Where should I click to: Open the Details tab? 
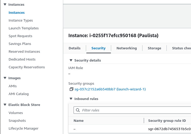pos(75,48)
